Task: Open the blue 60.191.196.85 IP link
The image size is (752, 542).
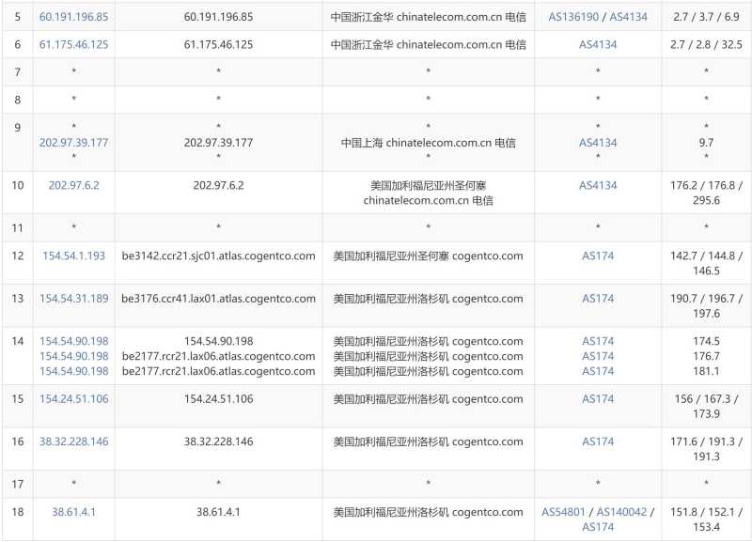Action: coord(73,17)
